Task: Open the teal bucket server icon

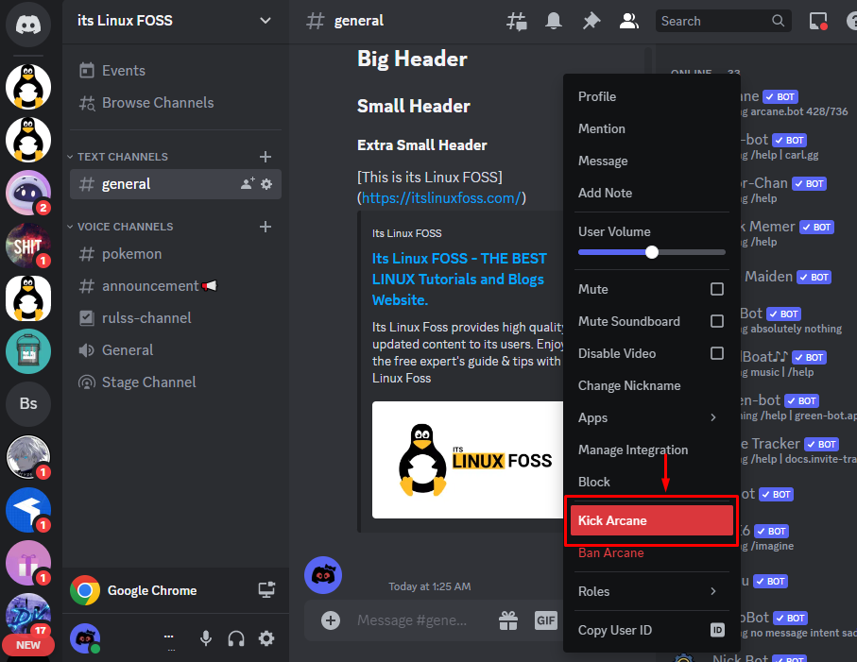Action: coord(28,351)
